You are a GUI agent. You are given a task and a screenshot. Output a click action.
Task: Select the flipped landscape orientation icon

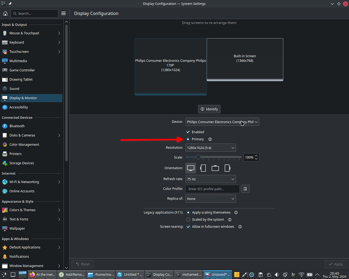(x=215, y=168)
